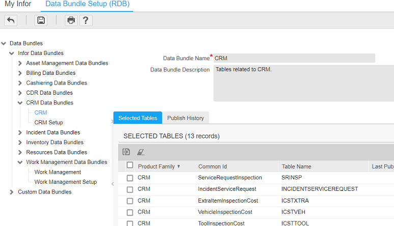Check the select-all header checkbox
Screen dimensions: 394x226
click(x=130, y=165)
